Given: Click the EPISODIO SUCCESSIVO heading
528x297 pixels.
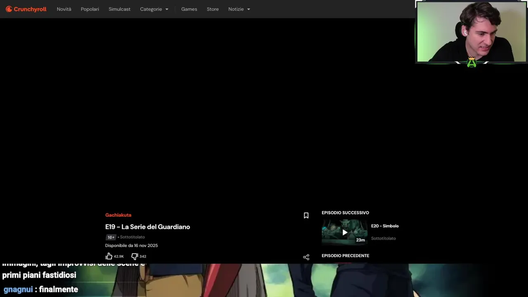Looking at the screenshot, I should click(345, 213).
